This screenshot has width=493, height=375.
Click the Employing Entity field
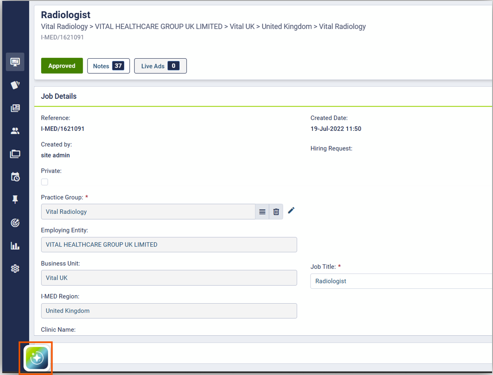(169, 245)
